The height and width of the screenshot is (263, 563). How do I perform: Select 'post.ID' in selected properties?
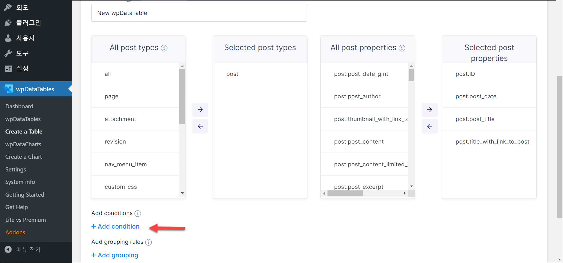point(489,74)
